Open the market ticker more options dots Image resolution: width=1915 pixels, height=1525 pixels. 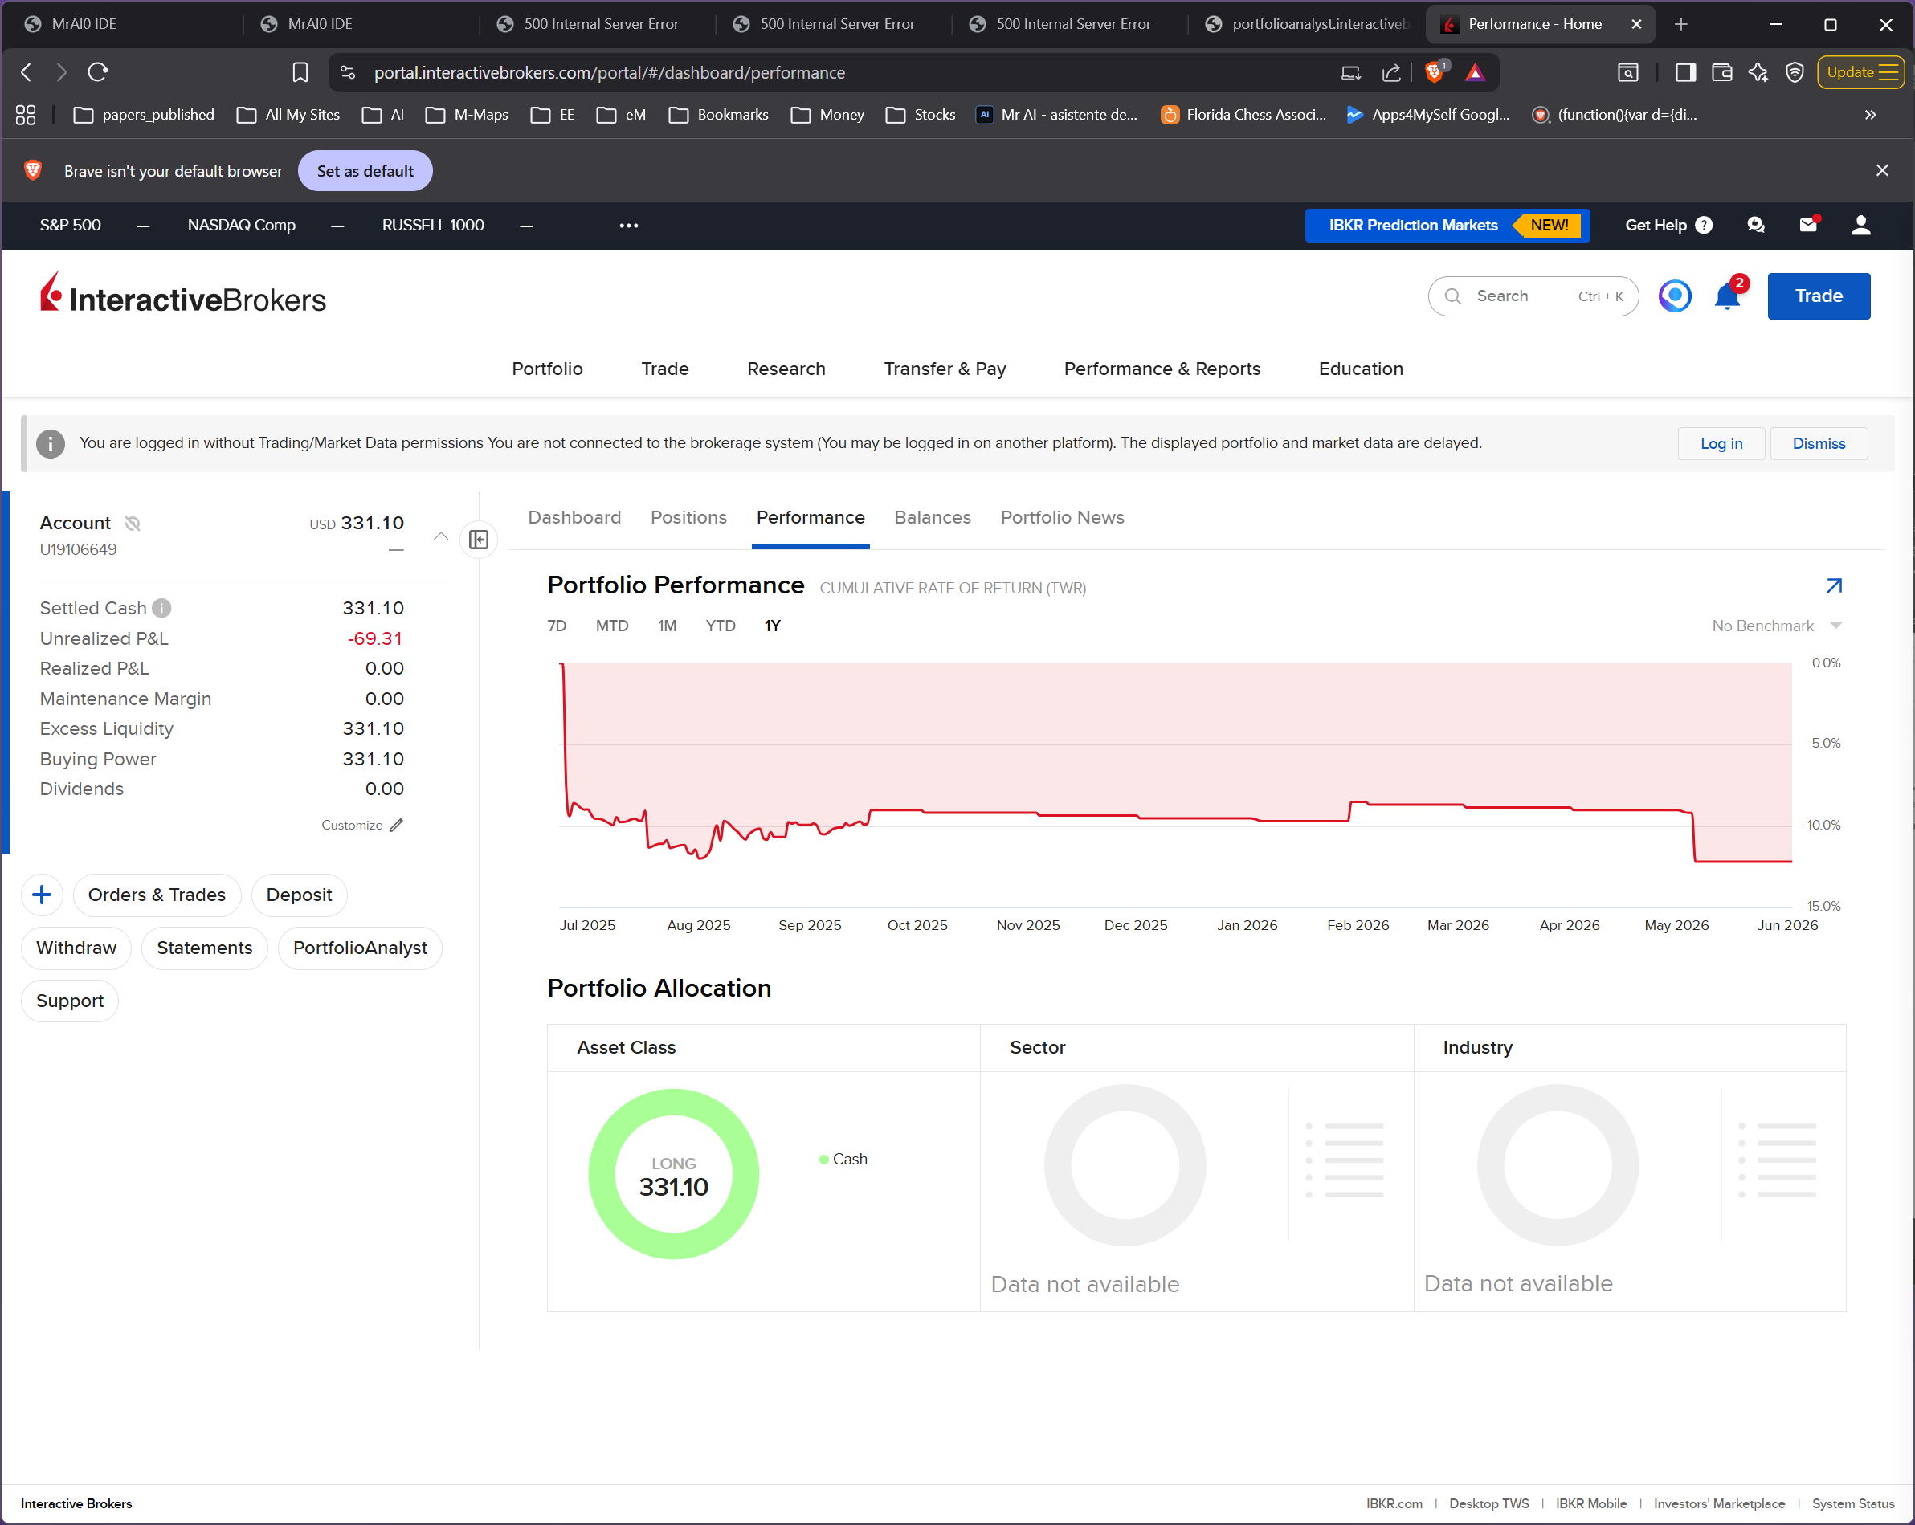coord(629,226)
